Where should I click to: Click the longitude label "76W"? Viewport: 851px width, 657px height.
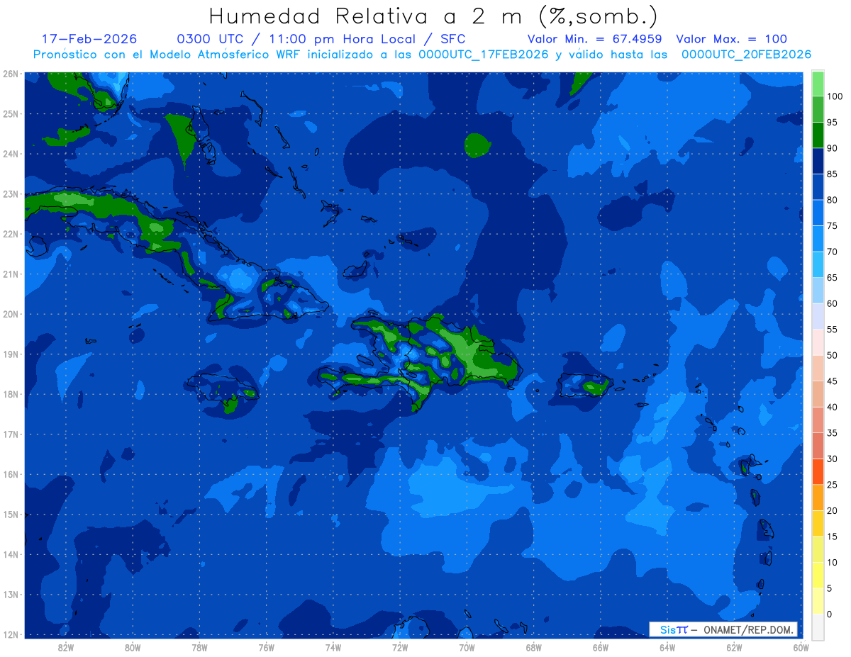[x=266, y=646]
